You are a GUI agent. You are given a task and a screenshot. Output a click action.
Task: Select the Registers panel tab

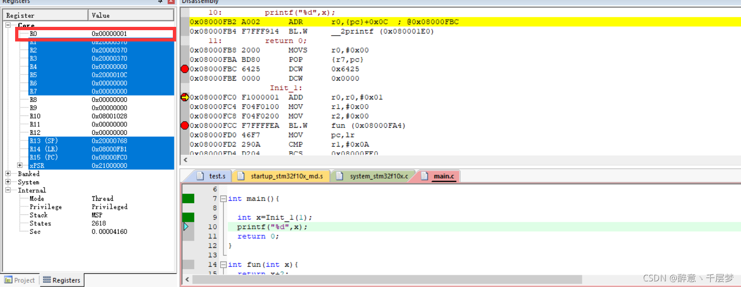pyautogui.click(x=62, y=280)
